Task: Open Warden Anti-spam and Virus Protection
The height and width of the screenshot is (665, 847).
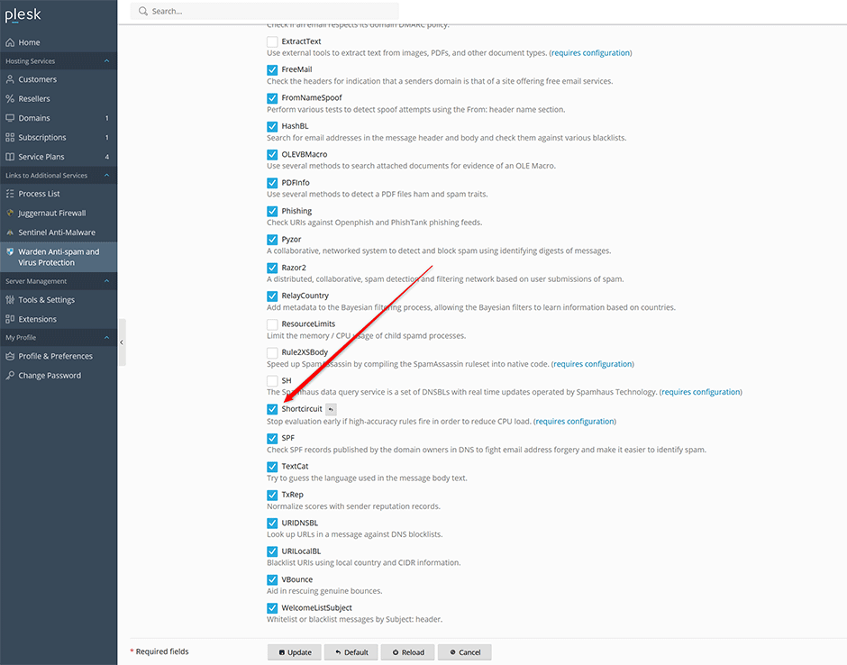Action: tap(59, 257)
